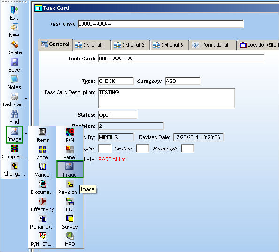Viewport: 279px width, 252px height.
Task: Choose Zone in the popup menu
Action: point(43,153)
